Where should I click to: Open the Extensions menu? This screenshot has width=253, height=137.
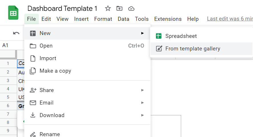(x=168, y=19)
